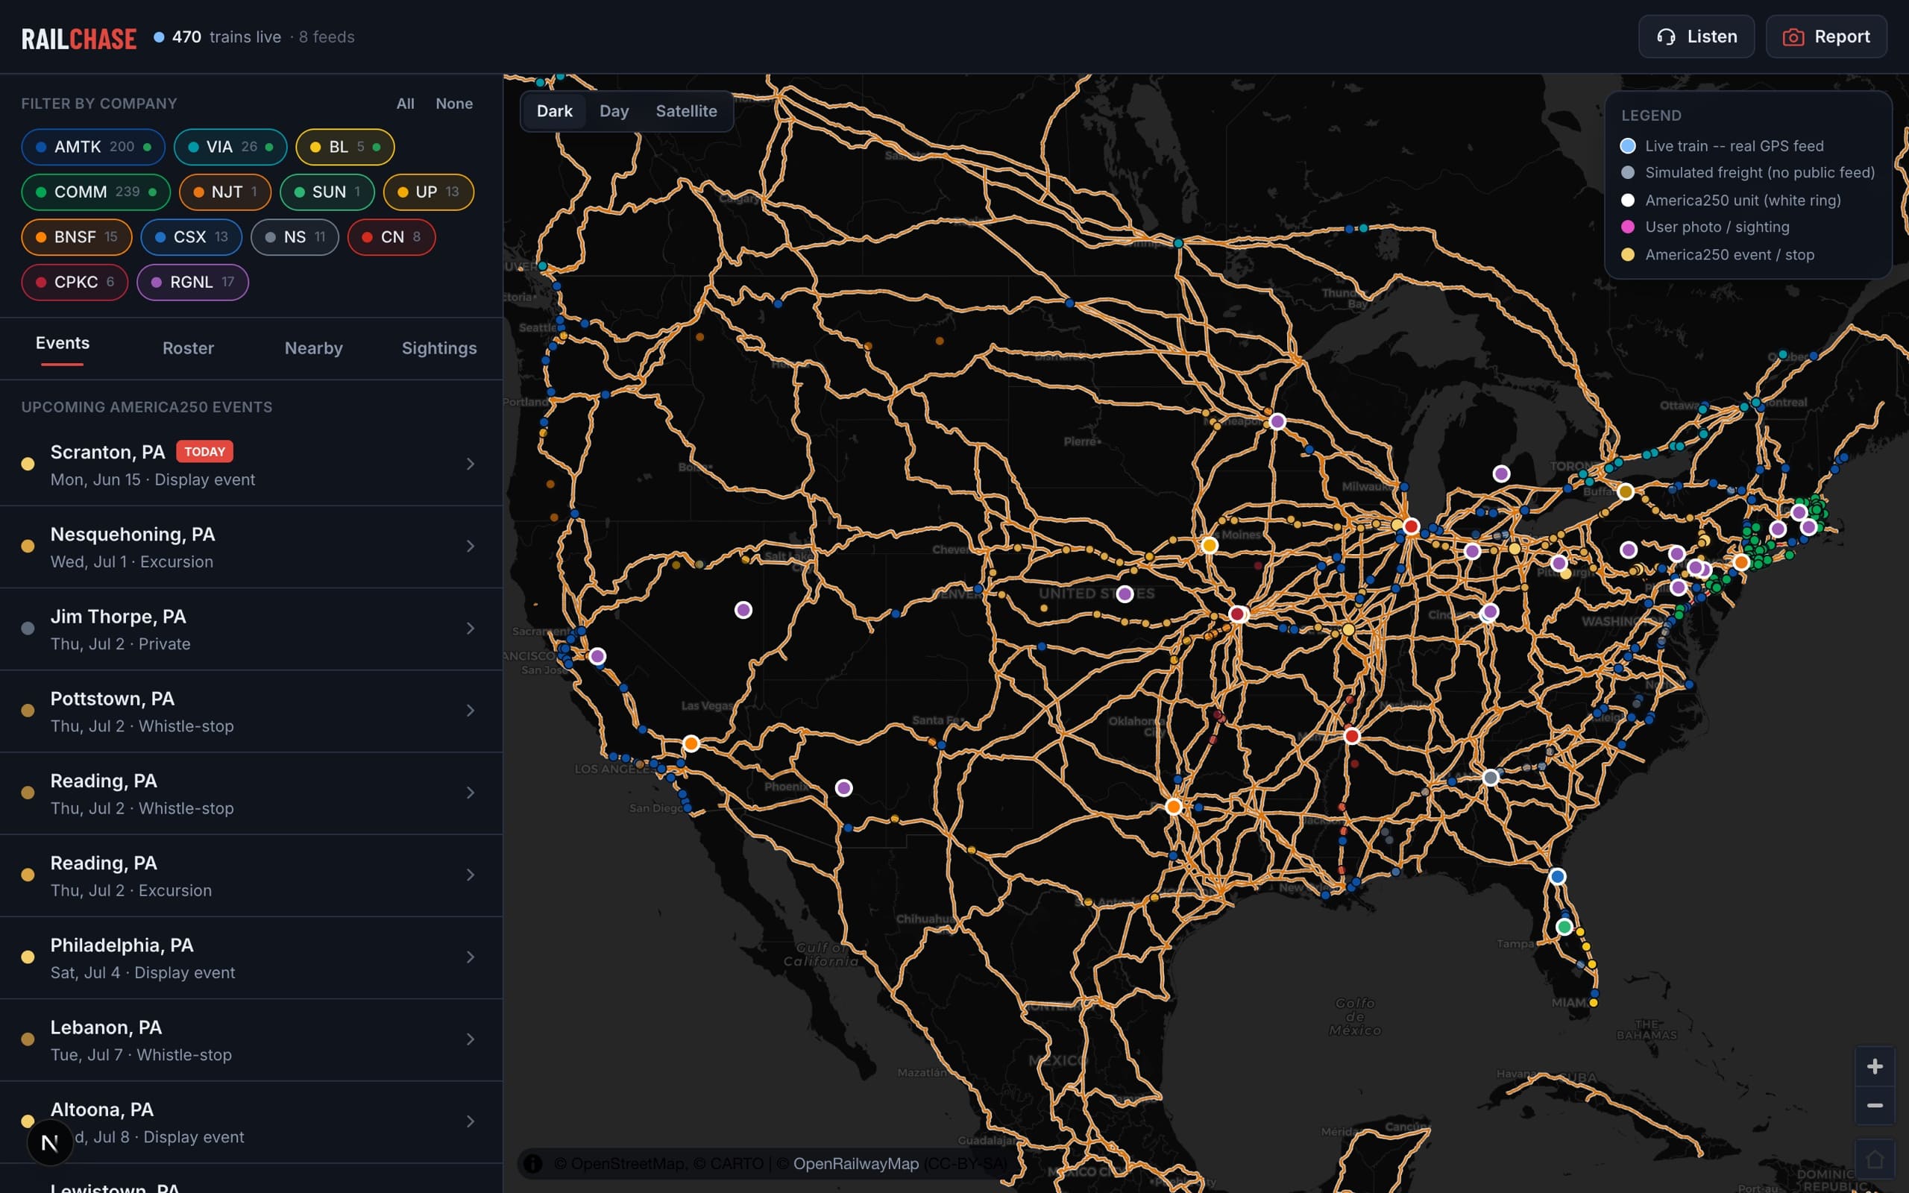Viewport: 1909px width, 1193px height.
Task: Click the yellow marker near Omaha
Action: tap(1210, 545)
